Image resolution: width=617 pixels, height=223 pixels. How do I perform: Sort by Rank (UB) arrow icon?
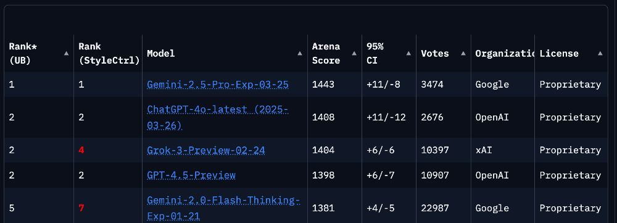point(66,54)
